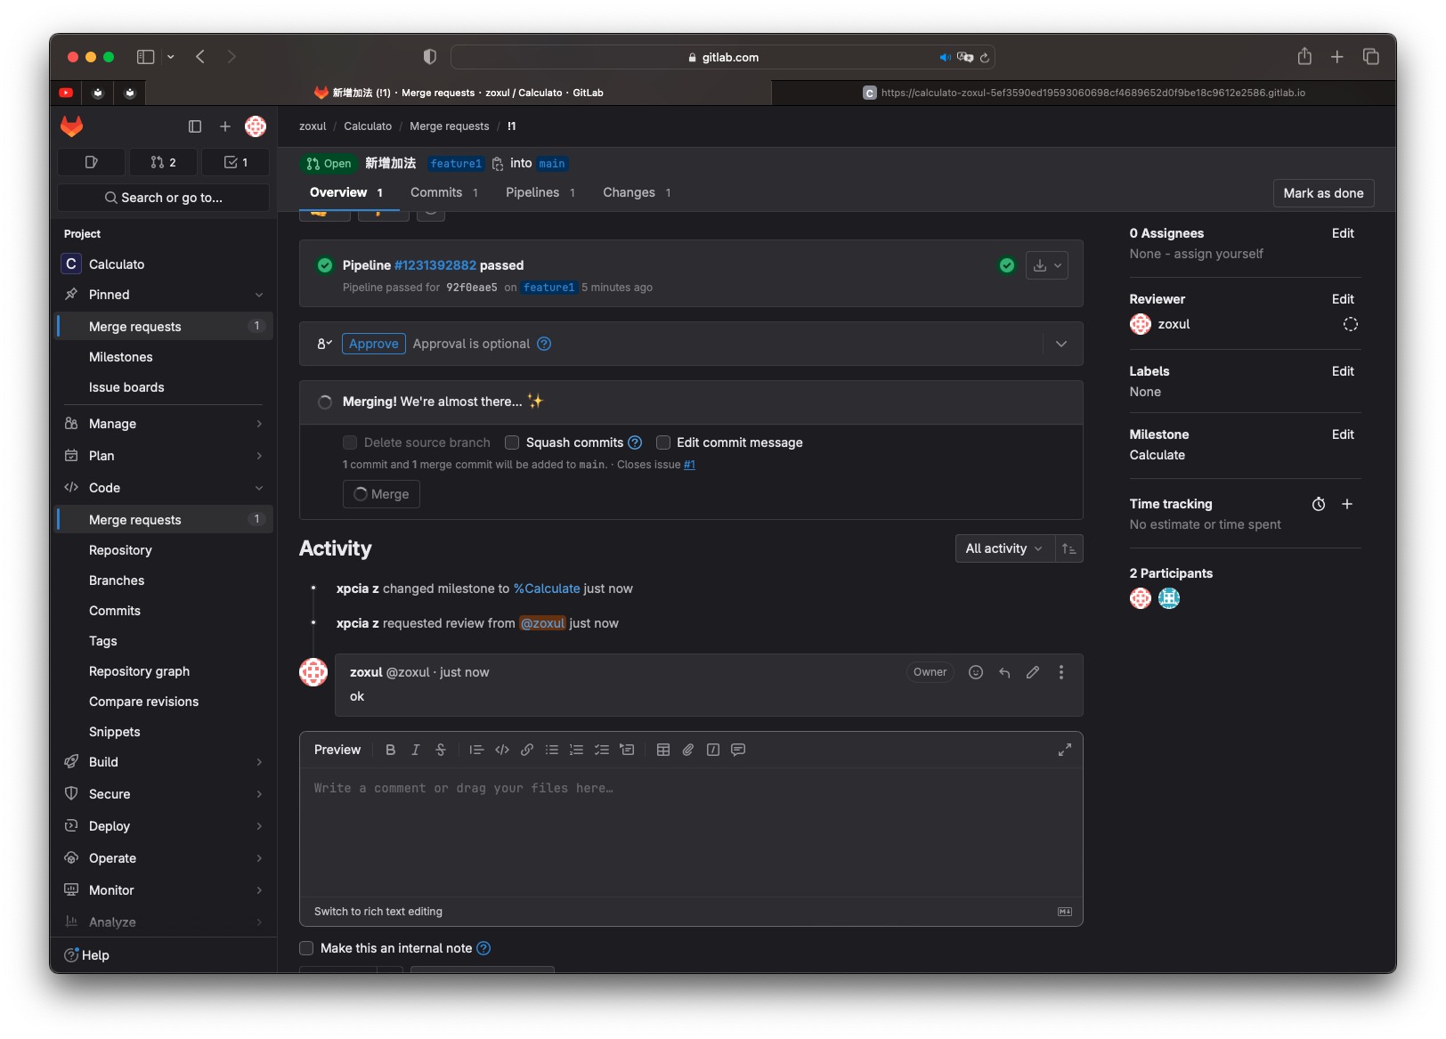The image size is (1446, 1039).
Task: Check the Edit commit message option
Action: [663, 442]
